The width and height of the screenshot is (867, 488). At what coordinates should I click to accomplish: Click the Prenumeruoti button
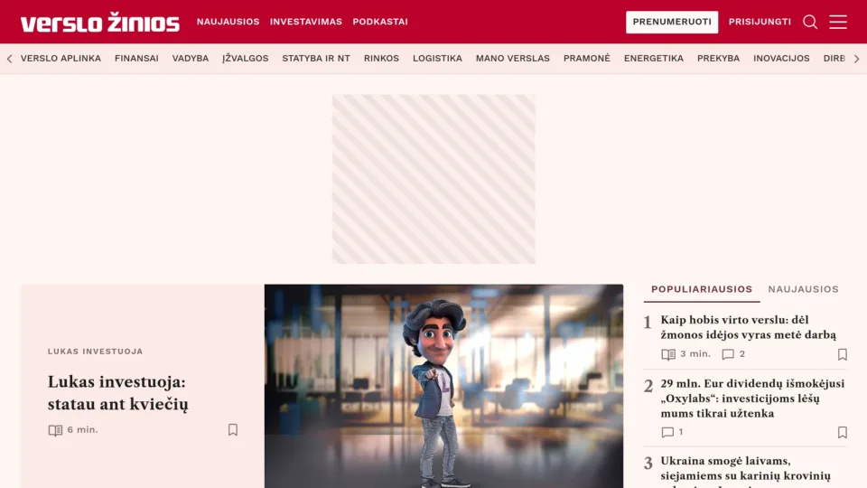pyautogui.click(x=672, y=22)
